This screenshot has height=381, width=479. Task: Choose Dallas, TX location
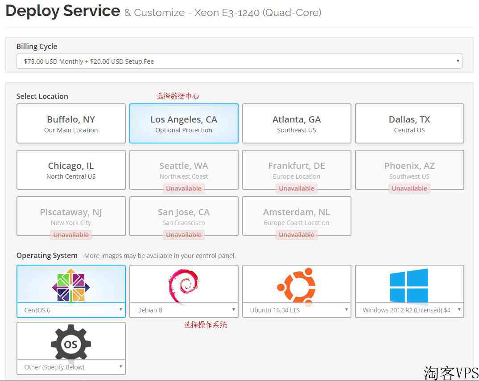coord(409,123)
